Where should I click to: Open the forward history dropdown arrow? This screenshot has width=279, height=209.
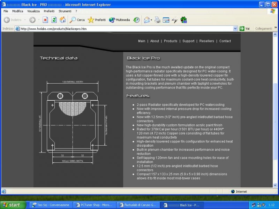pos(39,20)
